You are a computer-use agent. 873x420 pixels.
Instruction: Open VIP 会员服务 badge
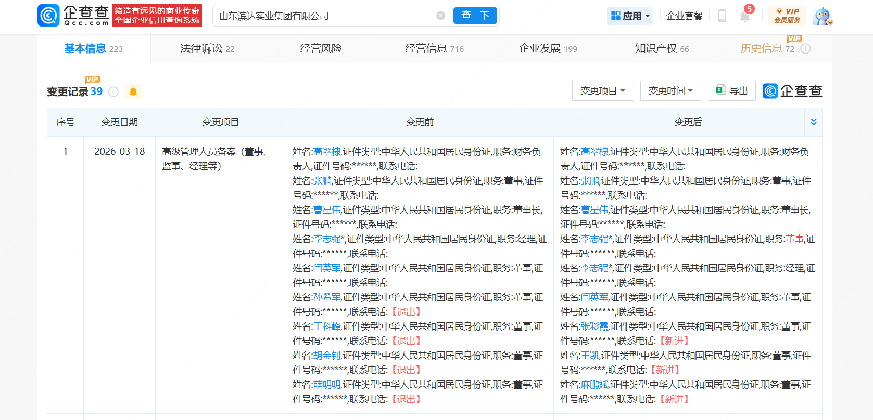(787, 16)
